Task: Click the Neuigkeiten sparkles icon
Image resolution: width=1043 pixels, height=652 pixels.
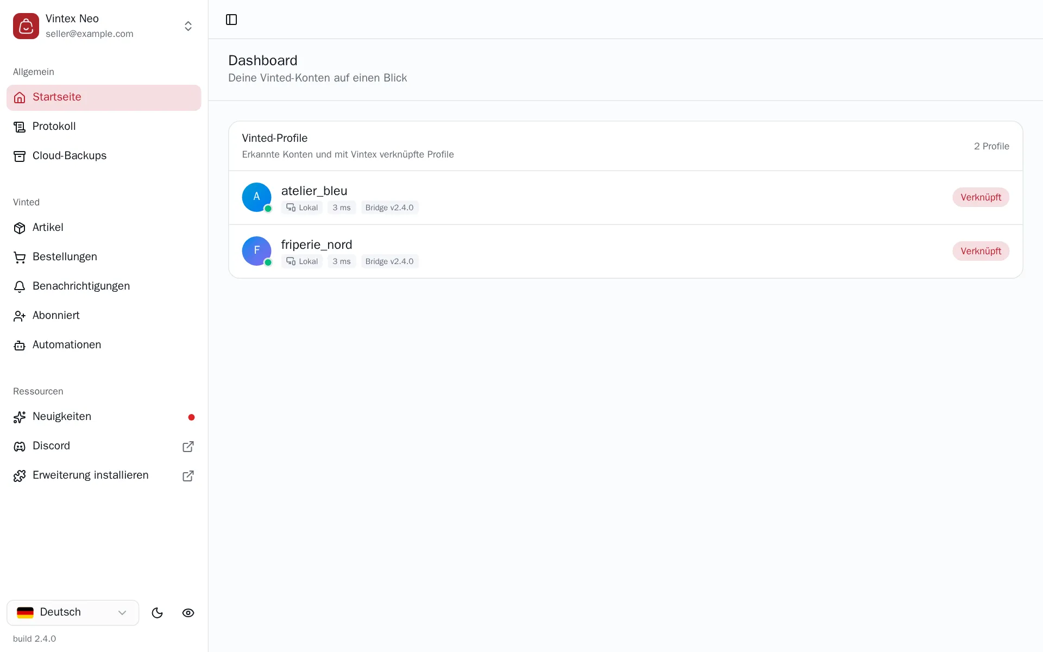Action: coord(20,417)
